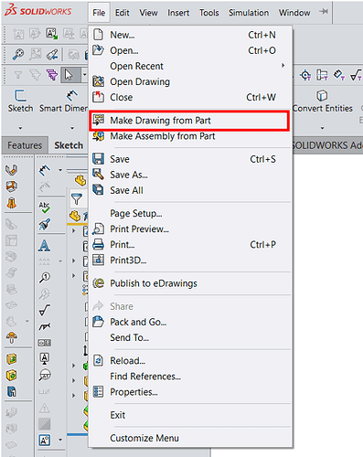The height and width of the screenshot is (457, 363).
Task: Click the SOLIDWORKS logo
Action: pyautogui.click(x=37, y=11)
